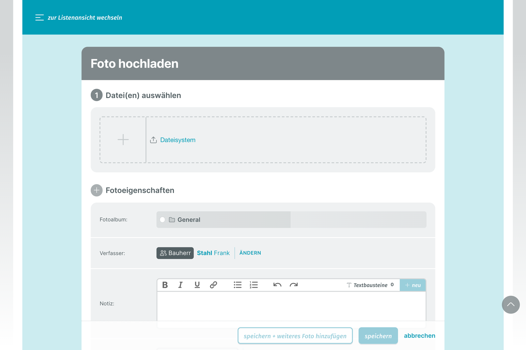Open Textbausteine snippets
The width and height of the screenshot is (526, 350).
pyautogui.click(x=370, y=285)
